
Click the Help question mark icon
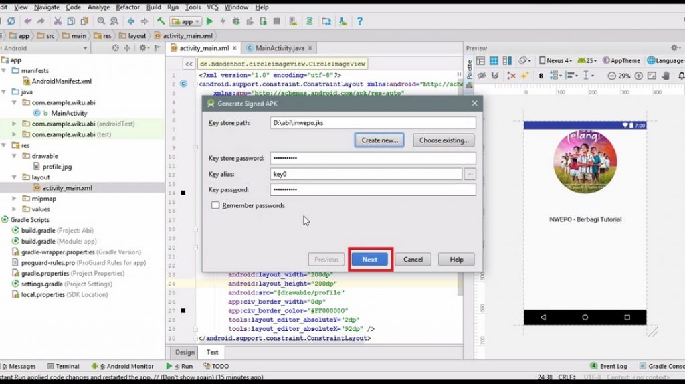pyautogui.click(x=359, y=21)
